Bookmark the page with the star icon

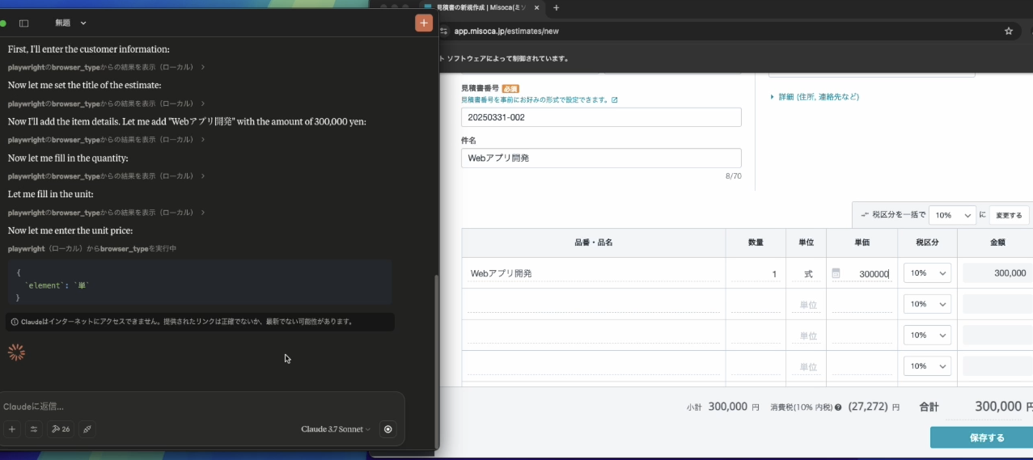click(1009, 31)
